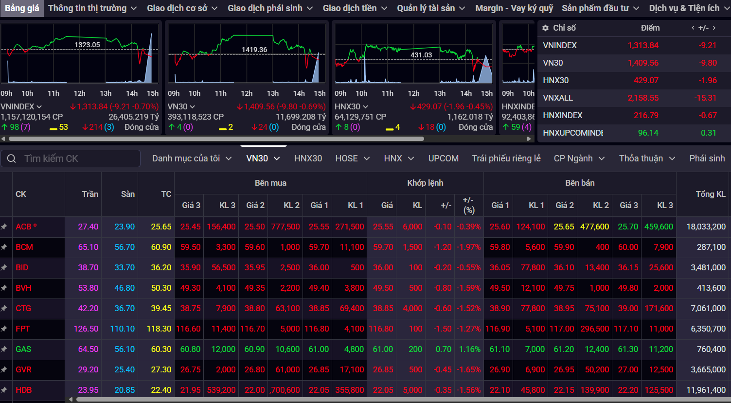Pin the HDB stock row
The height and width of the screenshot is (403, 731).
coord(4,390)
